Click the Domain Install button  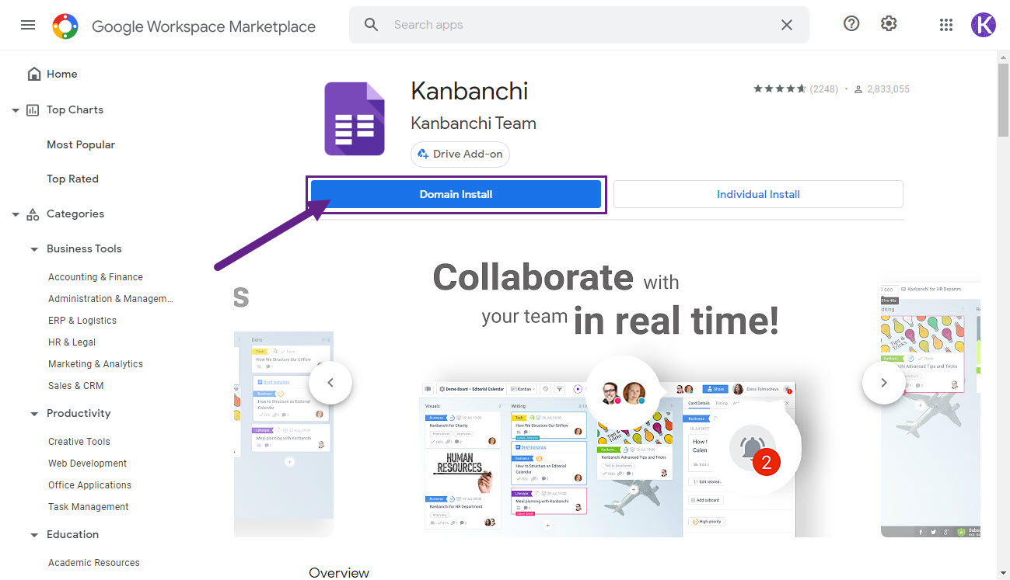(x=456, y=194)
